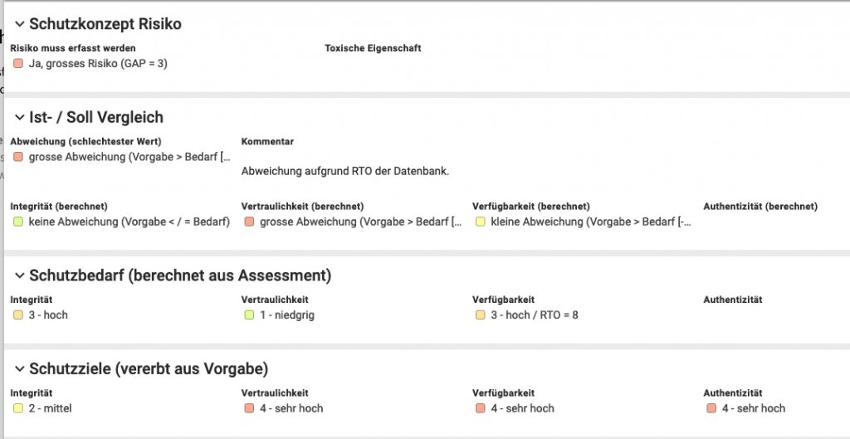Click red swatch under Authentizität sehr hoch

(x=711, y=408)
